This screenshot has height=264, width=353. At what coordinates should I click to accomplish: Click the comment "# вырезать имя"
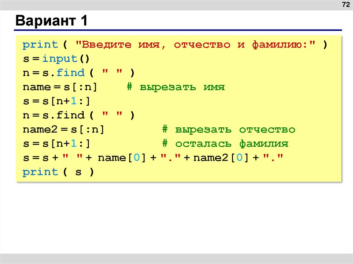point(175,87)
